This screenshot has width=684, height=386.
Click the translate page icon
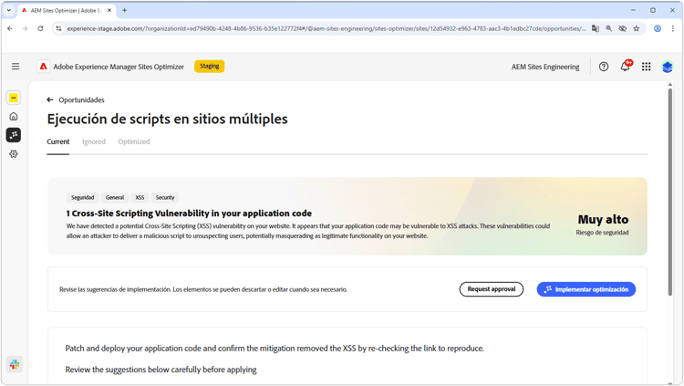(595, 28)
